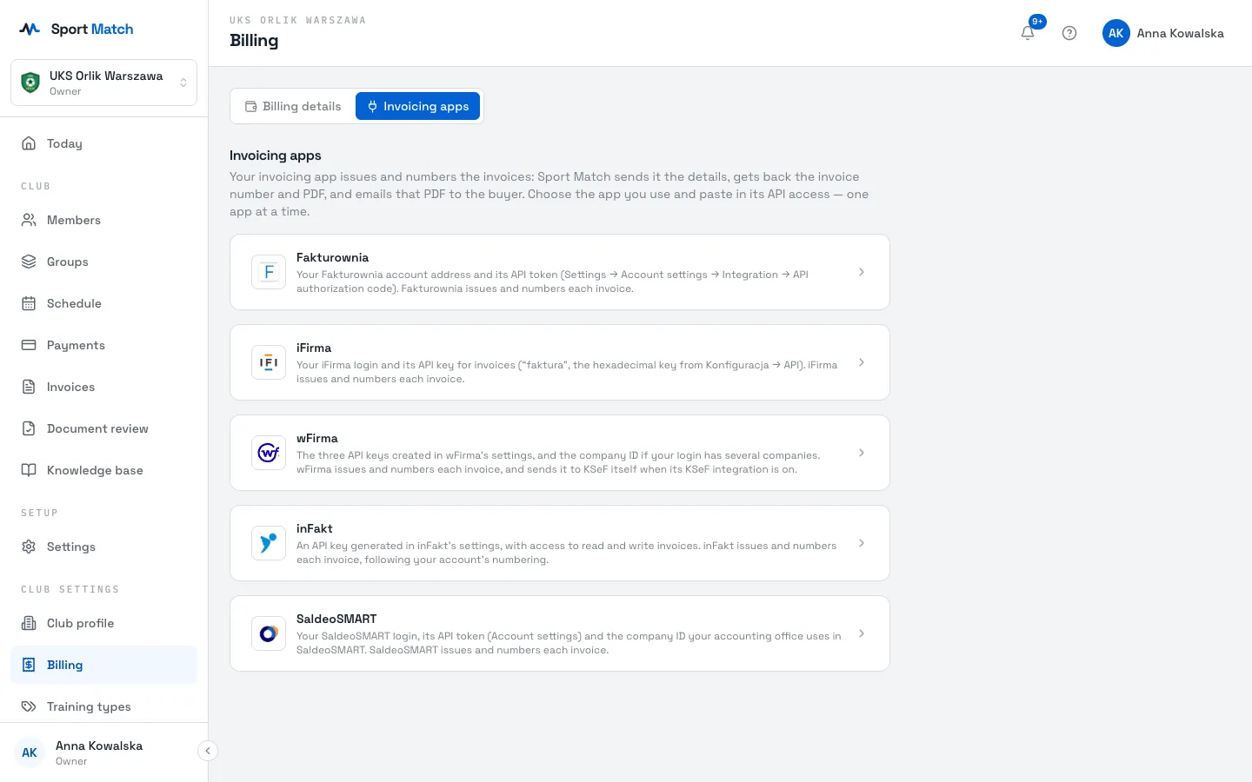Image resolution: width=1252 pixels, height=782 pixels.
Task: Open Invoices in the sidebar
Action: tap(103, 387)
